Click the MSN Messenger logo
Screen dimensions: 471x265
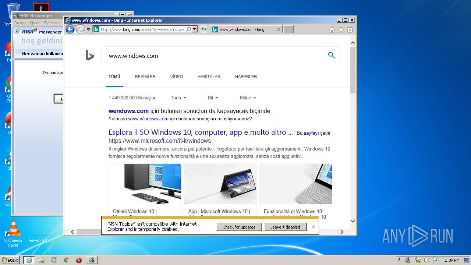click(29, 31)
